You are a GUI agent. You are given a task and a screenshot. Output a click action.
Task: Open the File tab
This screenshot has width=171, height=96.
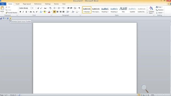click(3, 4)
